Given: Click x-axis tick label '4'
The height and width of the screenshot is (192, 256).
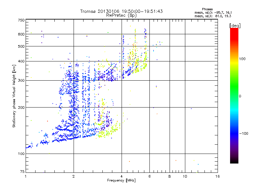Looking at the screenshot, I should [x=122, y=176].
